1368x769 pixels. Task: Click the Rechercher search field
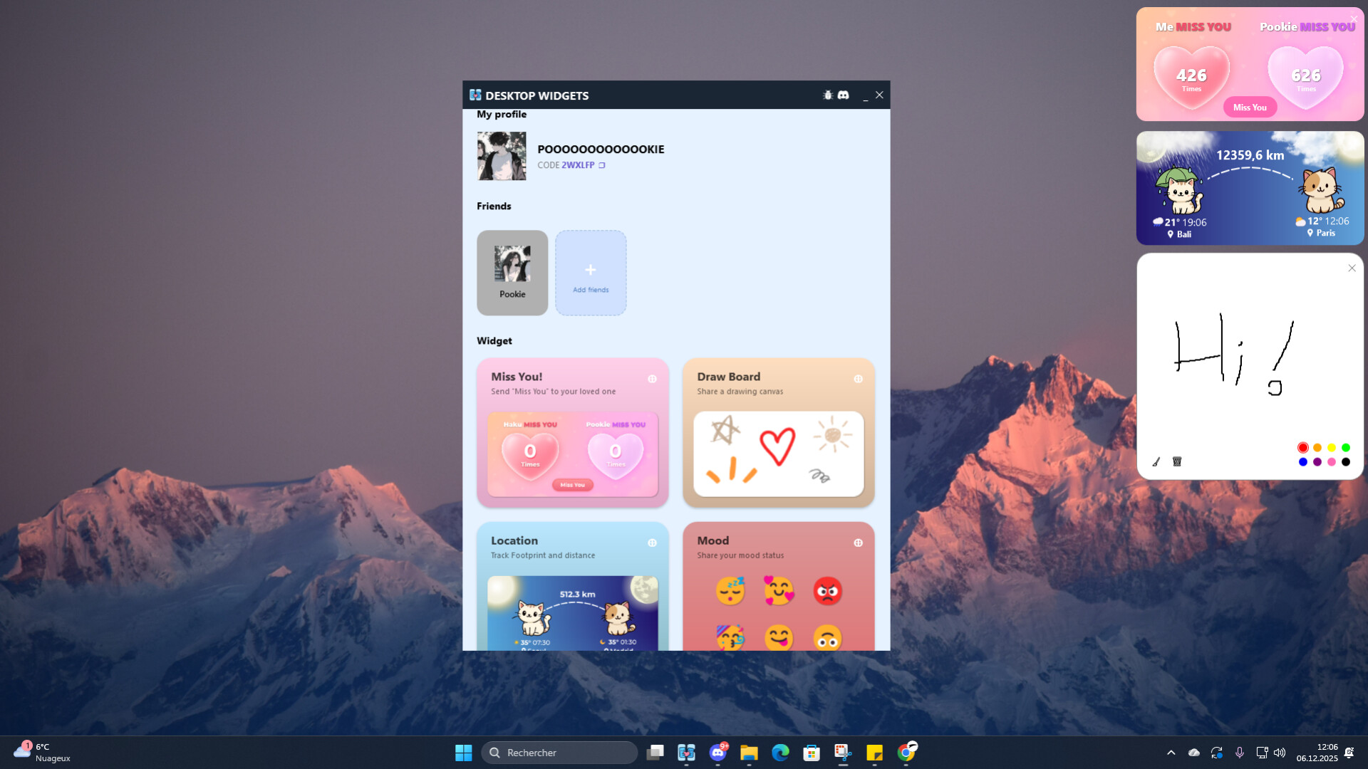[559, 752]
